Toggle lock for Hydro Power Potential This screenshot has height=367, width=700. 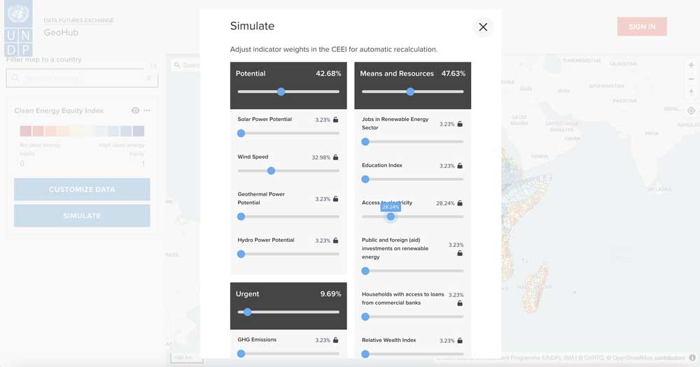click(336, 240)
